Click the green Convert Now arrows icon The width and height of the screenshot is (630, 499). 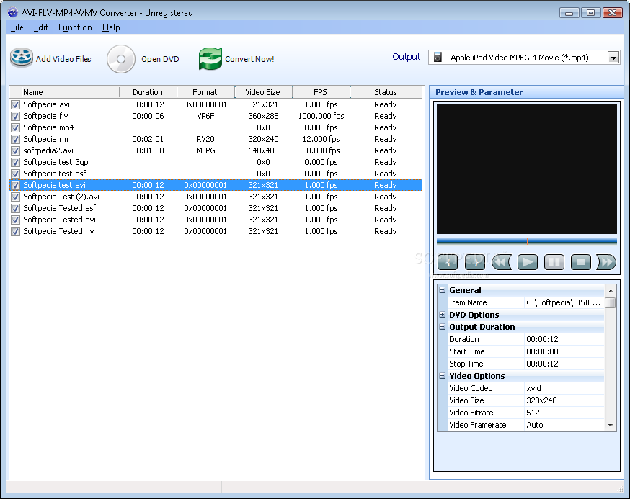tap(210, 58)
